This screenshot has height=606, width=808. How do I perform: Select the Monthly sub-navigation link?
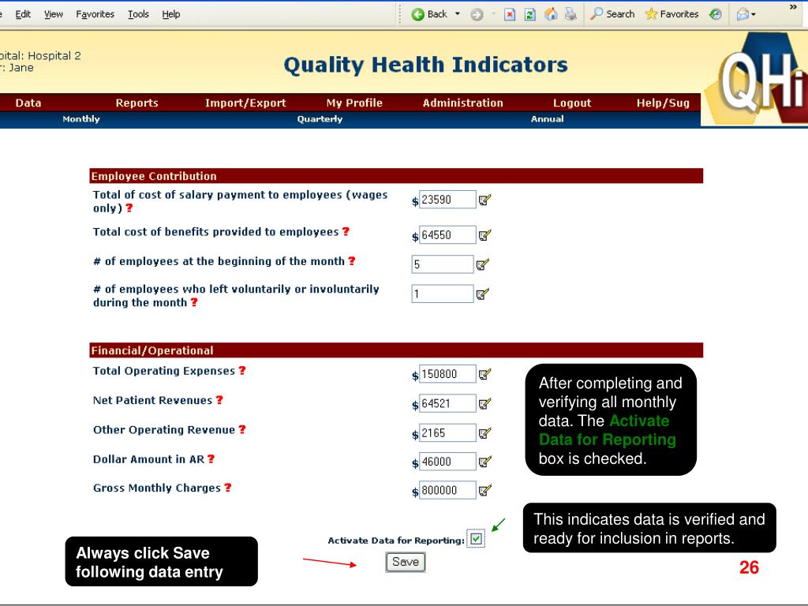point(81,119)
